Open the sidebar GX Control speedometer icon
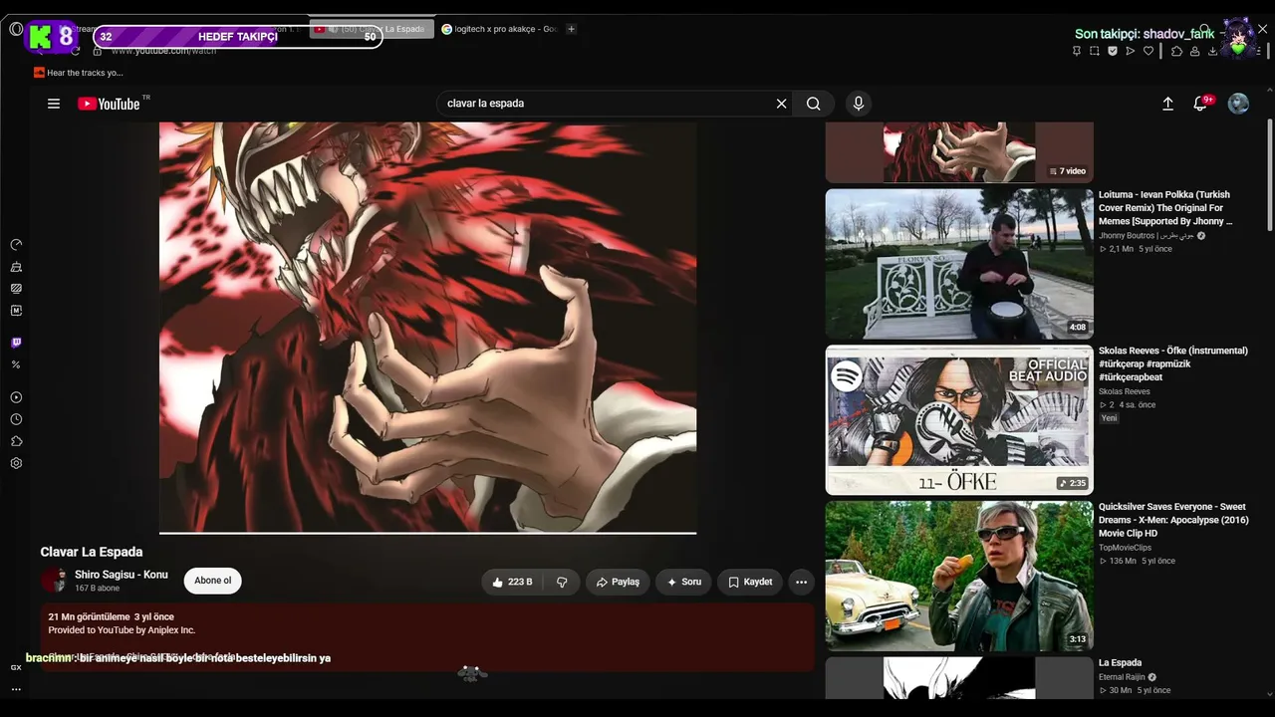This screenshot has width=1275, height=717. 16,245
